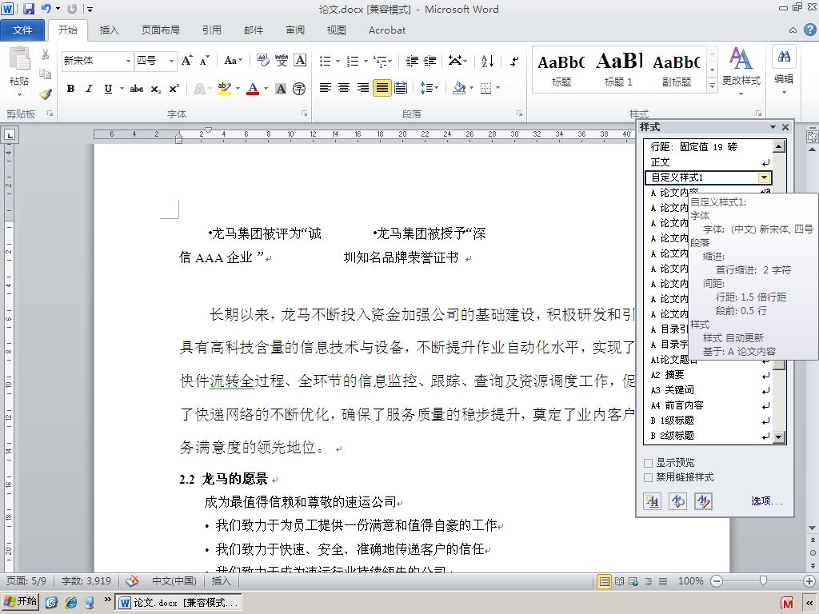The width and height of the screenshot is (819, 614).
Task: Switch to the 引用 tab
Action: tap(211, 30)
